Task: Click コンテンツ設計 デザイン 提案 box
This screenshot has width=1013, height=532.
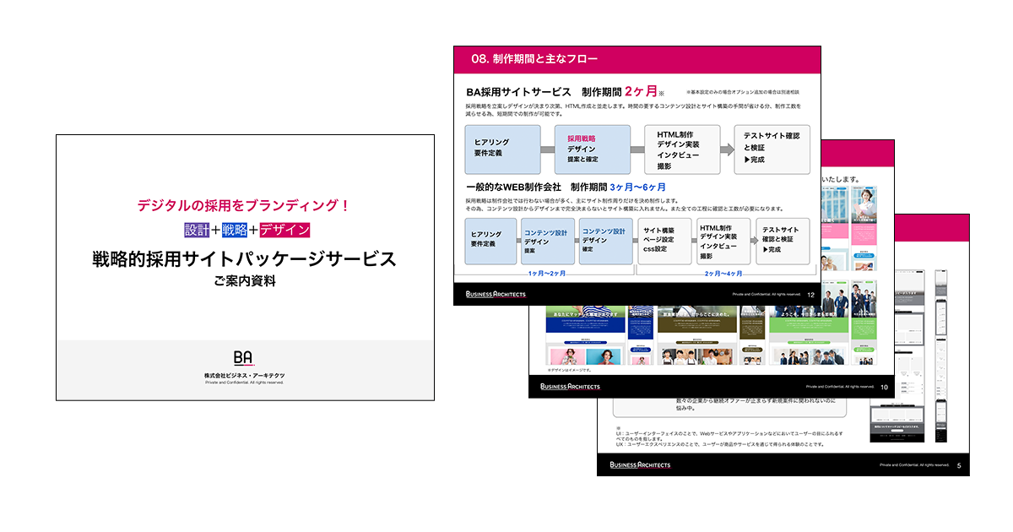Action: [548, 240]
